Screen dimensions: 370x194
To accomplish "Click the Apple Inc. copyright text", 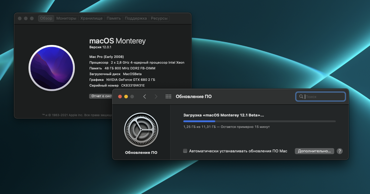I will coord(77,115).
